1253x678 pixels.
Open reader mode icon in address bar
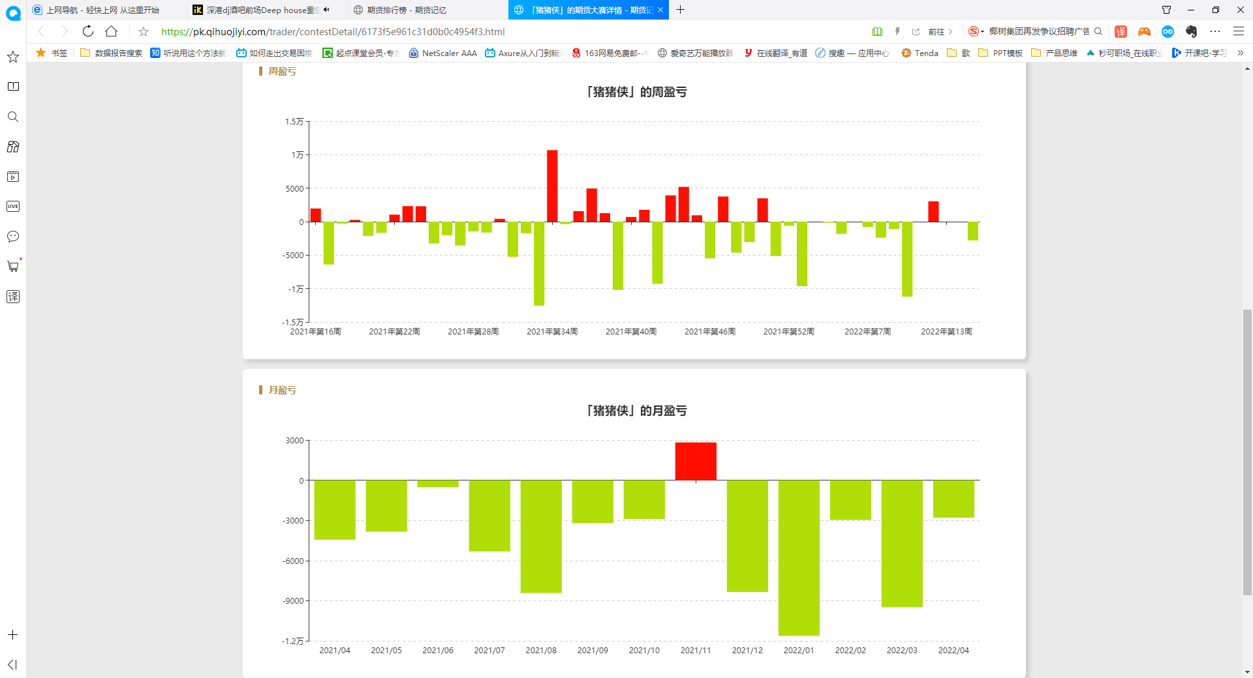pos(877,31)
